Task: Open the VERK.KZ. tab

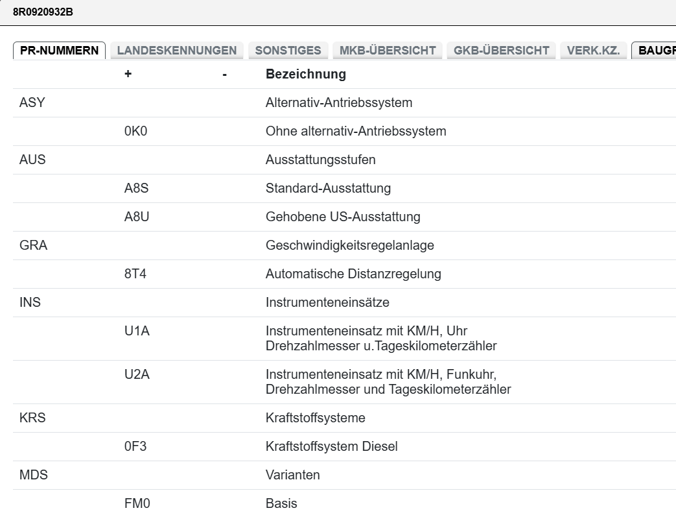Action: coord(593,51)
